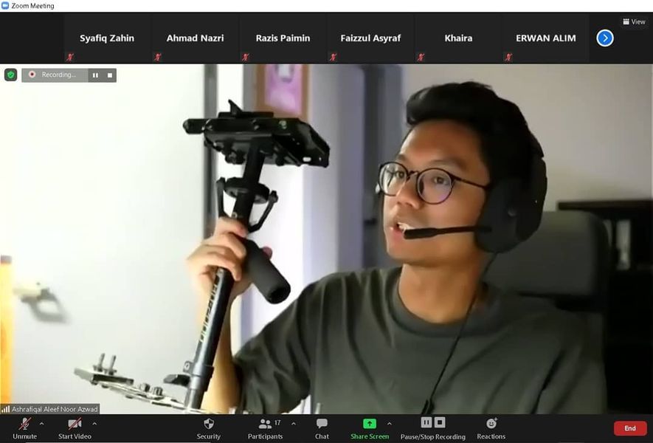The height and width of the screenshot is (443, 653).
Task: Pause recording from the top-left indicator
Action: 95,75
